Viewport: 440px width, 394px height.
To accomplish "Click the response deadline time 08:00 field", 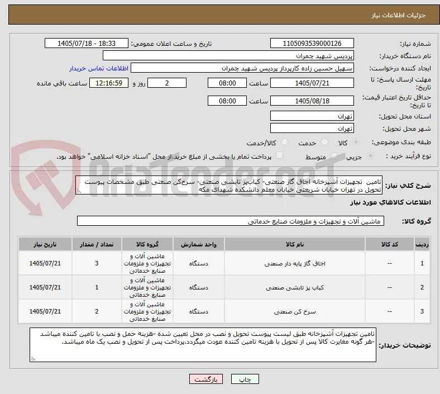I will point(227,83).
